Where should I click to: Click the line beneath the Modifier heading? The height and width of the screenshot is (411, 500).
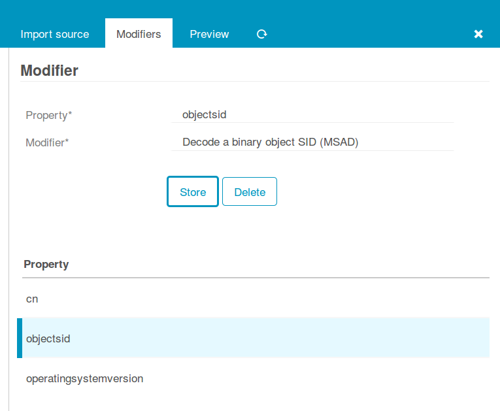(x=255, y=82)
